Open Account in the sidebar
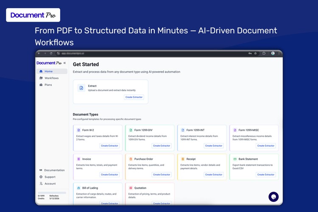 tap(52, 184)
